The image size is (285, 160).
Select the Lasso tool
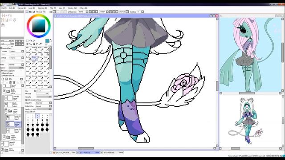31,41
